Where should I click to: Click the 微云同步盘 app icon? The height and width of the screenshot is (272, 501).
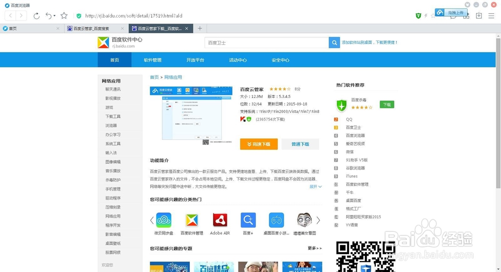click(164, 220)
